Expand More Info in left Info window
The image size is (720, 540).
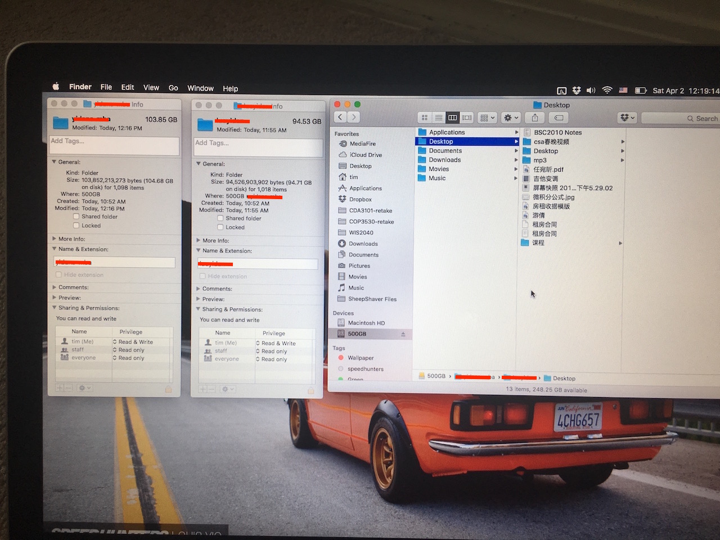(55, 239)
